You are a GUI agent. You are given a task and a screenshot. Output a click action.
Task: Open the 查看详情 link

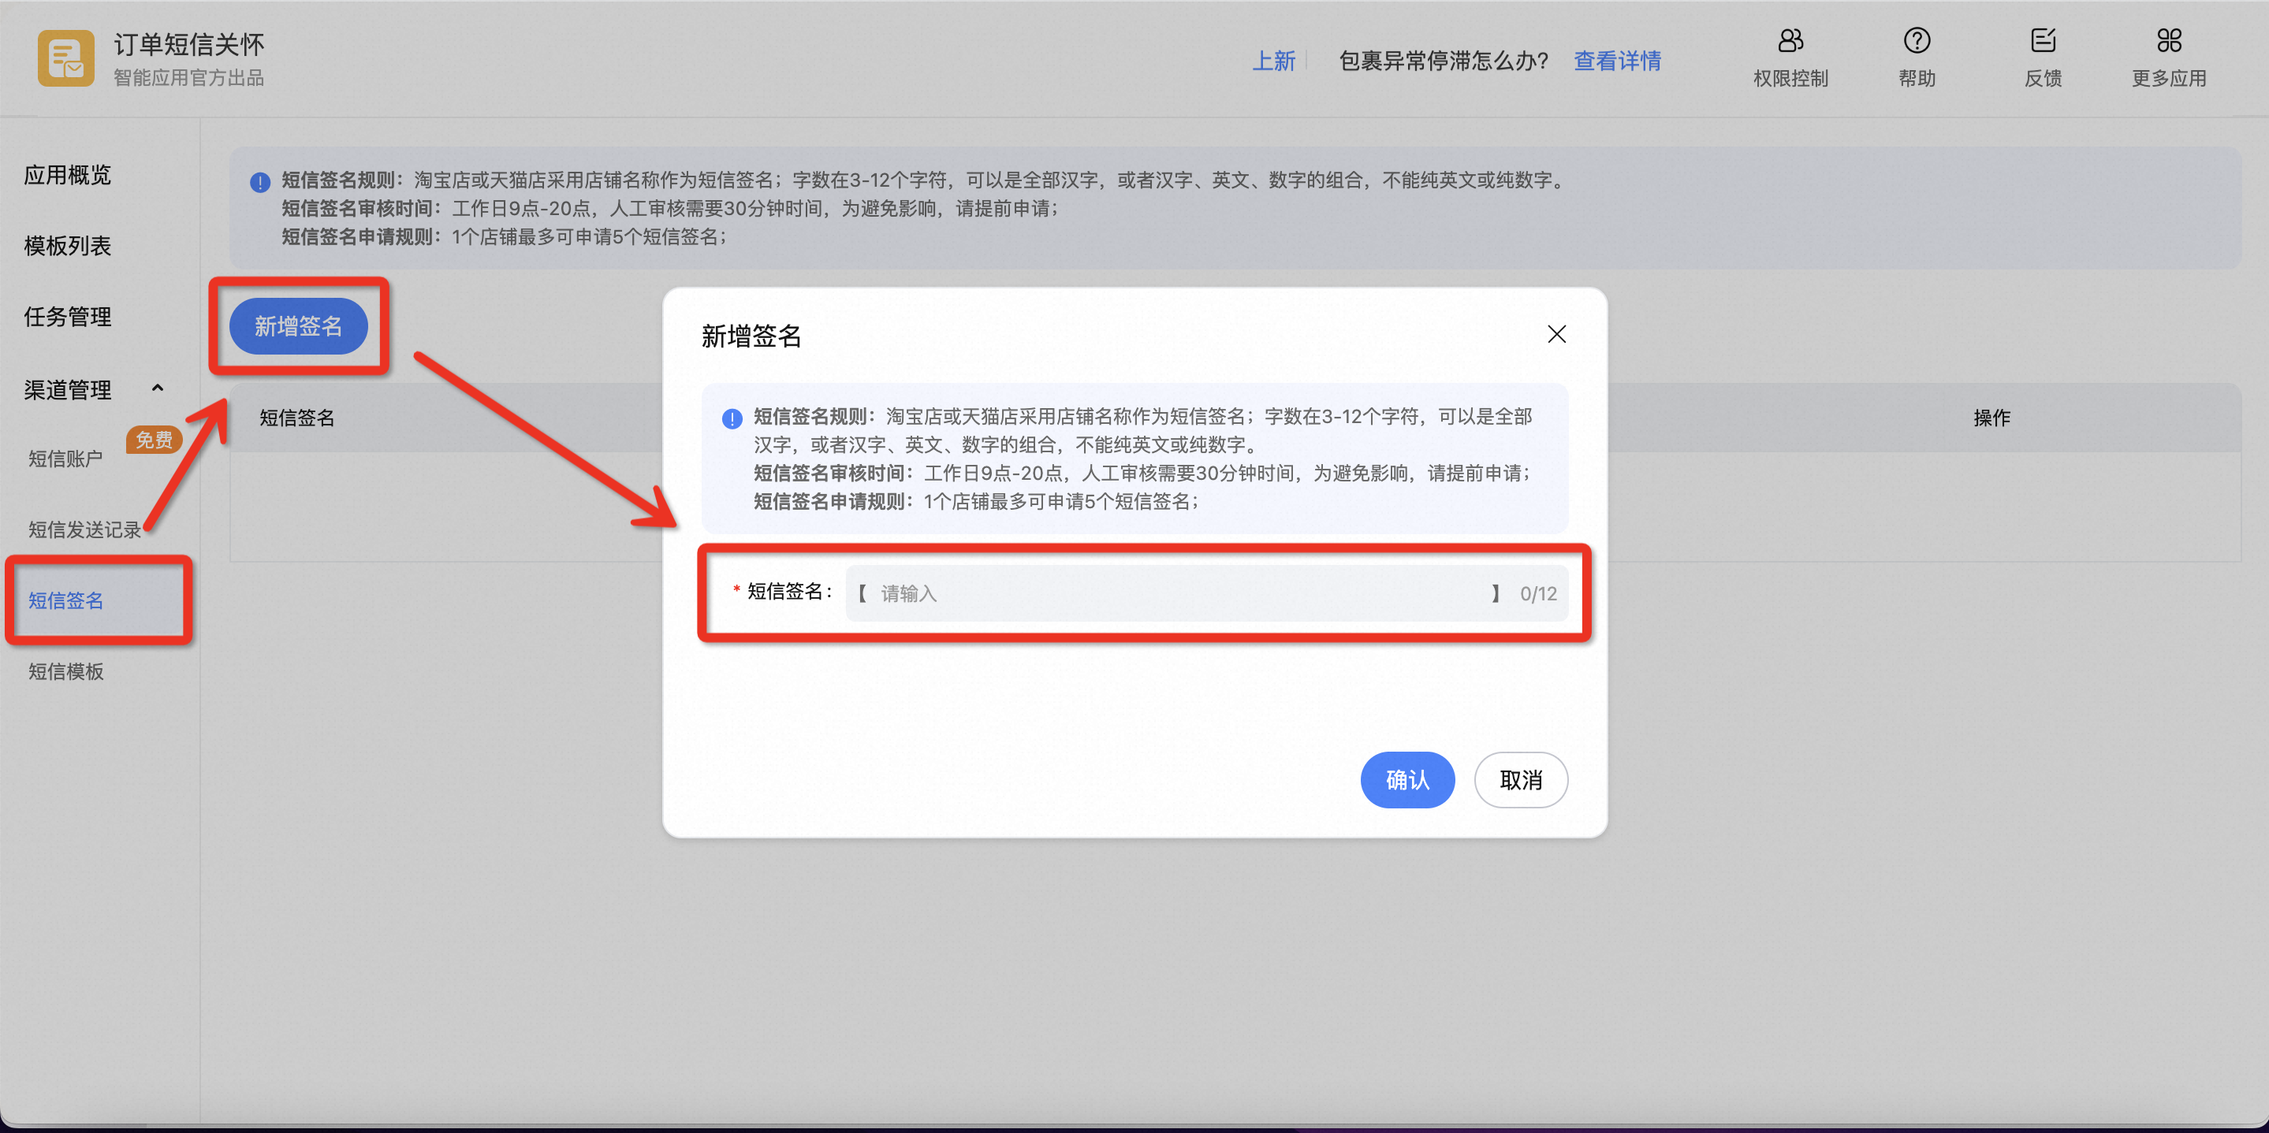[1617, 61]
